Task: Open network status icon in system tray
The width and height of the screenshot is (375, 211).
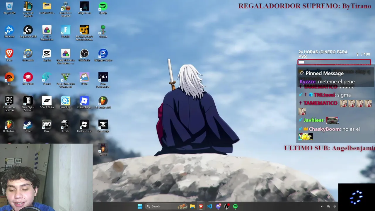Action: (328, 206)
